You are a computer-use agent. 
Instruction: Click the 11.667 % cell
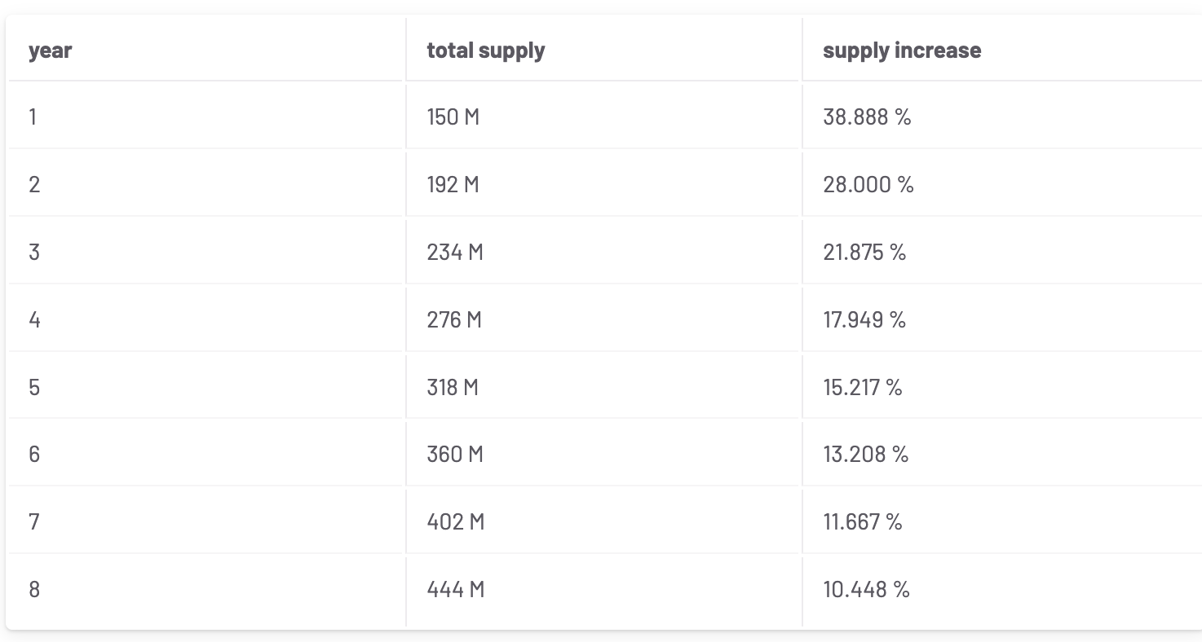[862, 521]
